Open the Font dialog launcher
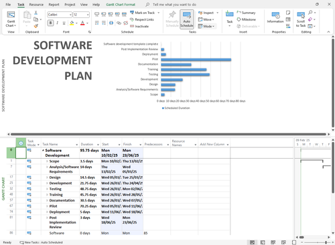The image size is (335, 245). 90,32
